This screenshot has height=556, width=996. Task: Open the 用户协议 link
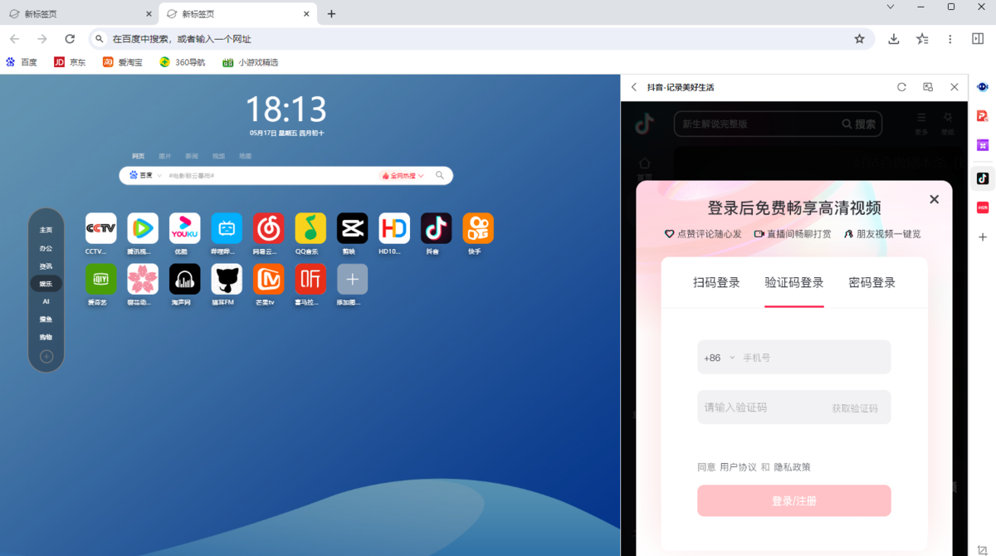click(x=738, y=467)
